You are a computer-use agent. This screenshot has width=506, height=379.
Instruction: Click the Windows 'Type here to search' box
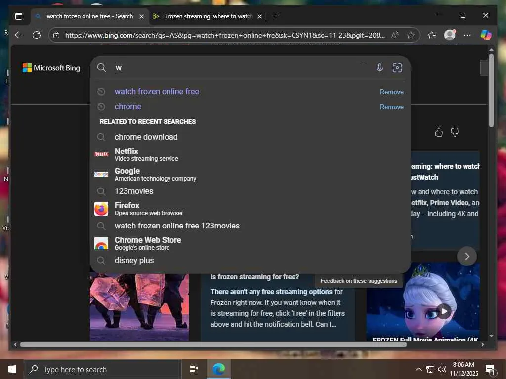pyautogui.click(x=103, y=369)
